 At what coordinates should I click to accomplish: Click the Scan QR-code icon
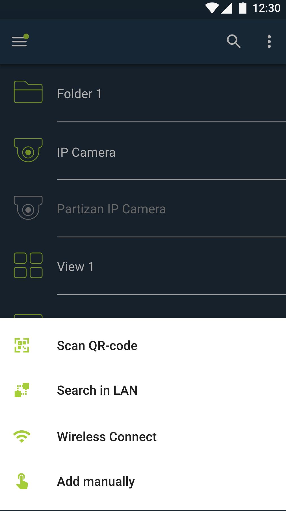22,345
